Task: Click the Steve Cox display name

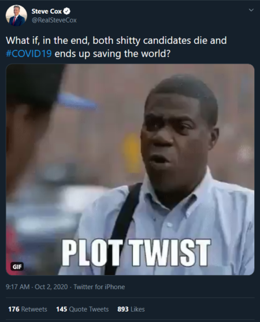Action: tap(47, 12)
